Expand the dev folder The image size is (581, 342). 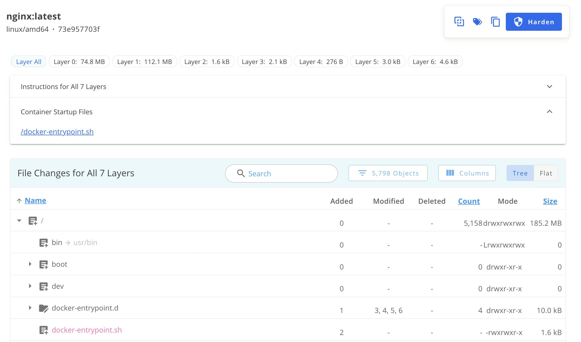click(x=30, y=286)
